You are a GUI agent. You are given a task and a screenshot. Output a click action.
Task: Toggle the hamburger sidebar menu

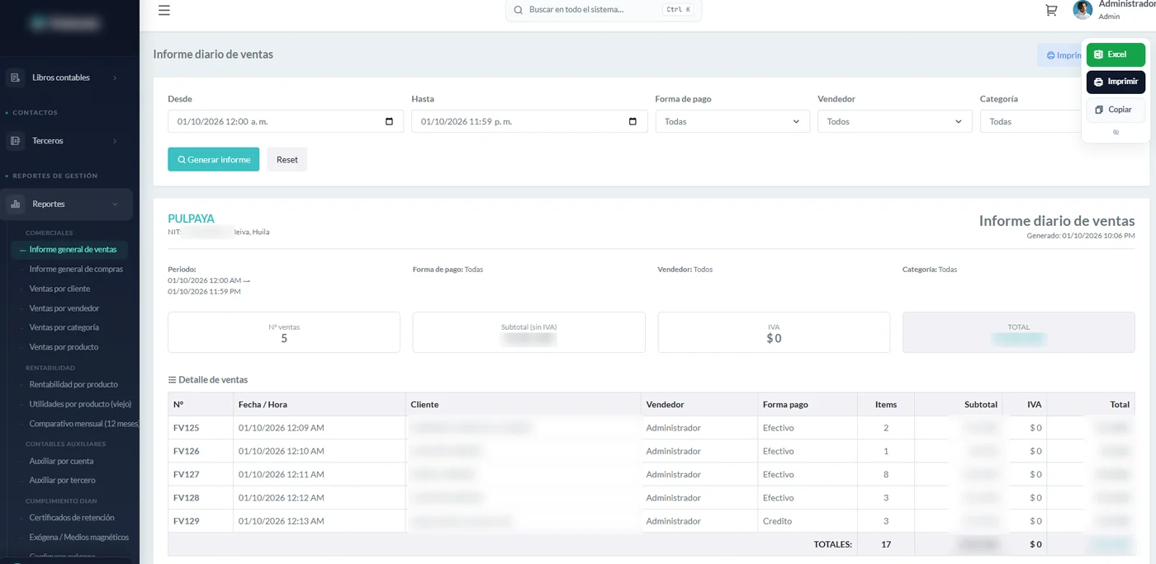[164, 10]
